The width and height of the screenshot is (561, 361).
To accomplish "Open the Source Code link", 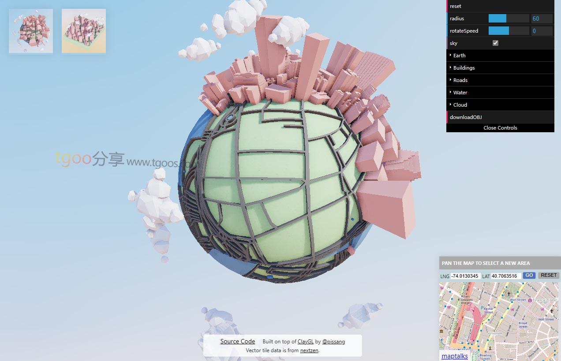I will tap(238, 341).
